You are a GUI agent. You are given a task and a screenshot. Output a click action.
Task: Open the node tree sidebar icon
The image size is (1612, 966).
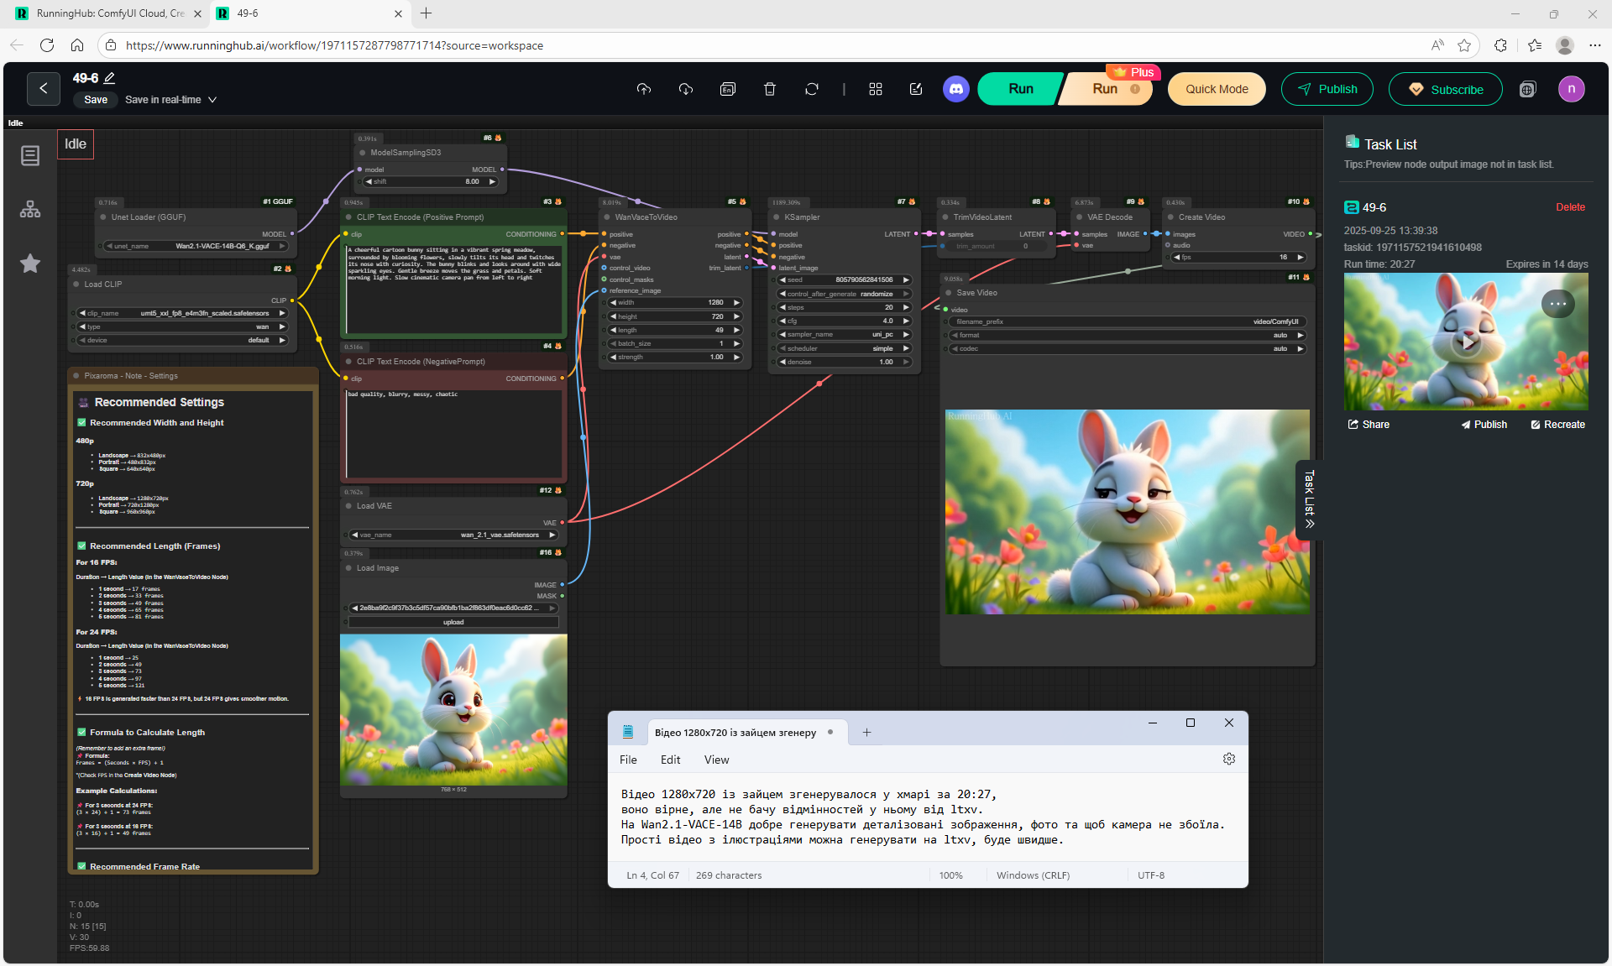pyautogui.click(x=30, y=209)
